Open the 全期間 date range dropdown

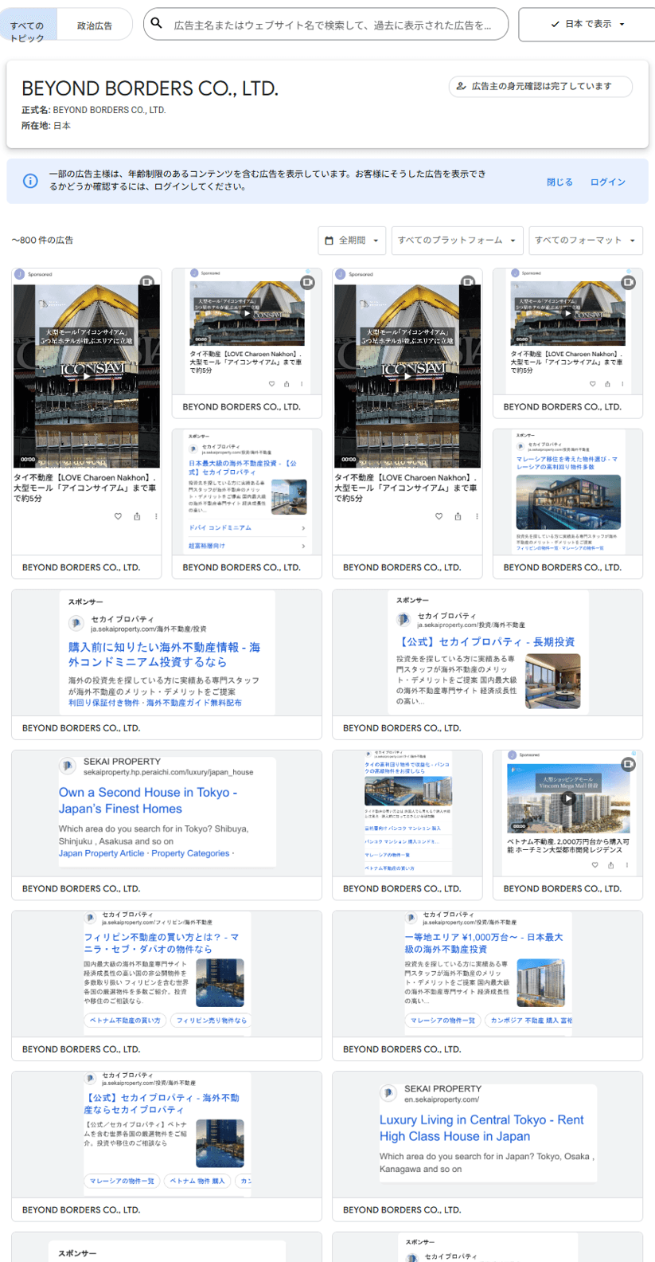[x=352, y=241]
